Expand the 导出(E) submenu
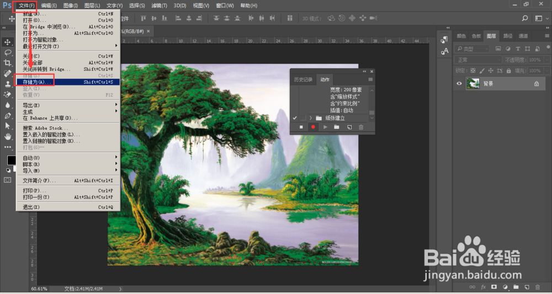Image resolution: width=552 pixels, height=294 pixels. (68, 105)
